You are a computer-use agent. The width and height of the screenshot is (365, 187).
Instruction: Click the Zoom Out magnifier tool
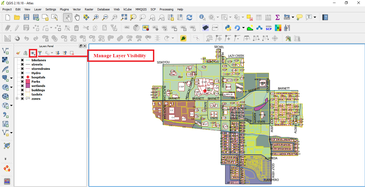pyautogui.click(x=105, y=17)
